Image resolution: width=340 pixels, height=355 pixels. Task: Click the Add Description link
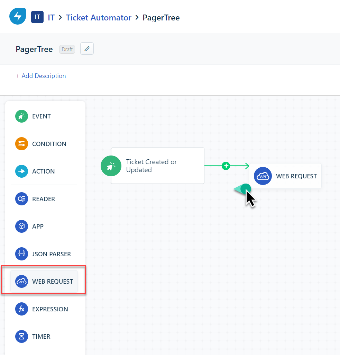(41, 76)
